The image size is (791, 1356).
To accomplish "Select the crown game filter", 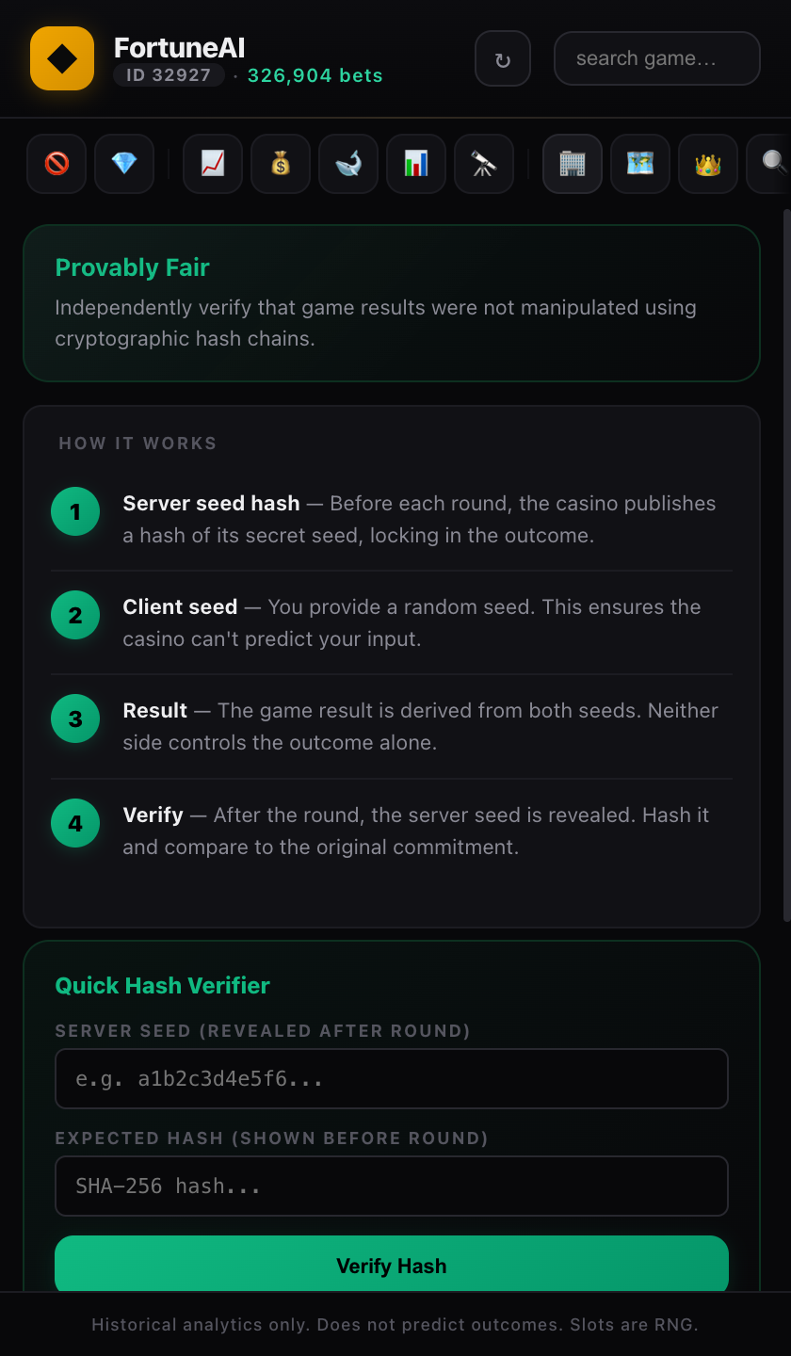I will click(x=707, y=163).
